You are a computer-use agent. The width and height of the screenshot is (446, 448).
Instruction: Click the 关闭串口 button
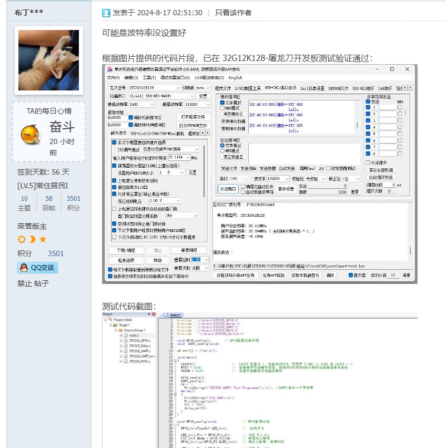[x=228, y=189]
